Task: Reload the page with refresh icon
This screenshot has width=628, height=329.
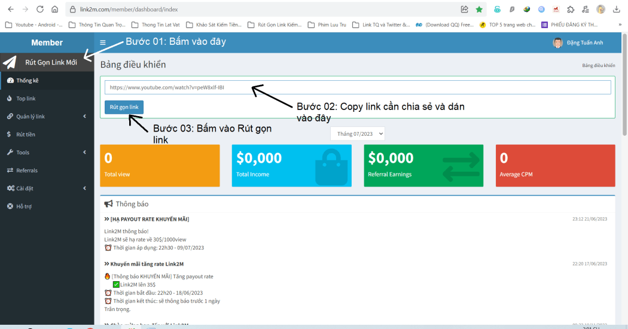Action: (x=40, y=9)
